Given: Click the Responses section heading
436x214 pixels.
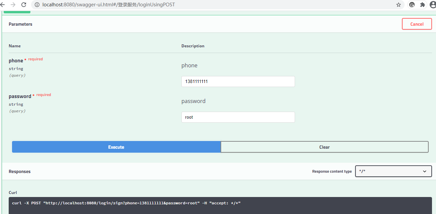Looking at the screenshot, I should click(19, 171).
